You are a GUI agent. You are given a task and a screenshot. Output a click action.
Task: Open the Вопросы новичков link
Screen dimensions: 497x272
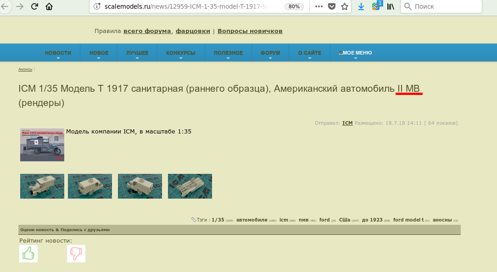pyautogui.click(x=250, y=31)
